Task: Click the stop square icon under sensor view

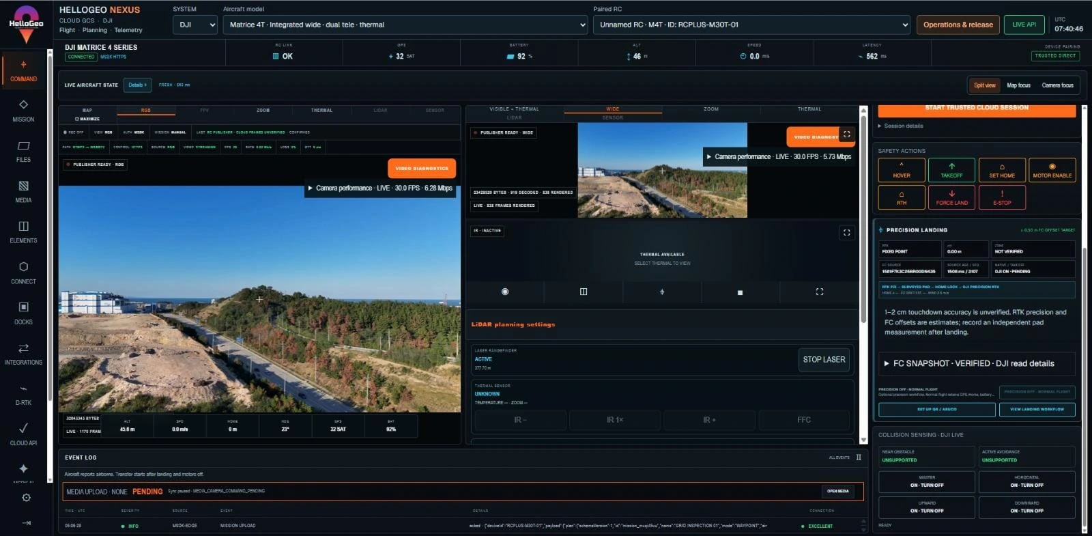Action: click(741, 292)
